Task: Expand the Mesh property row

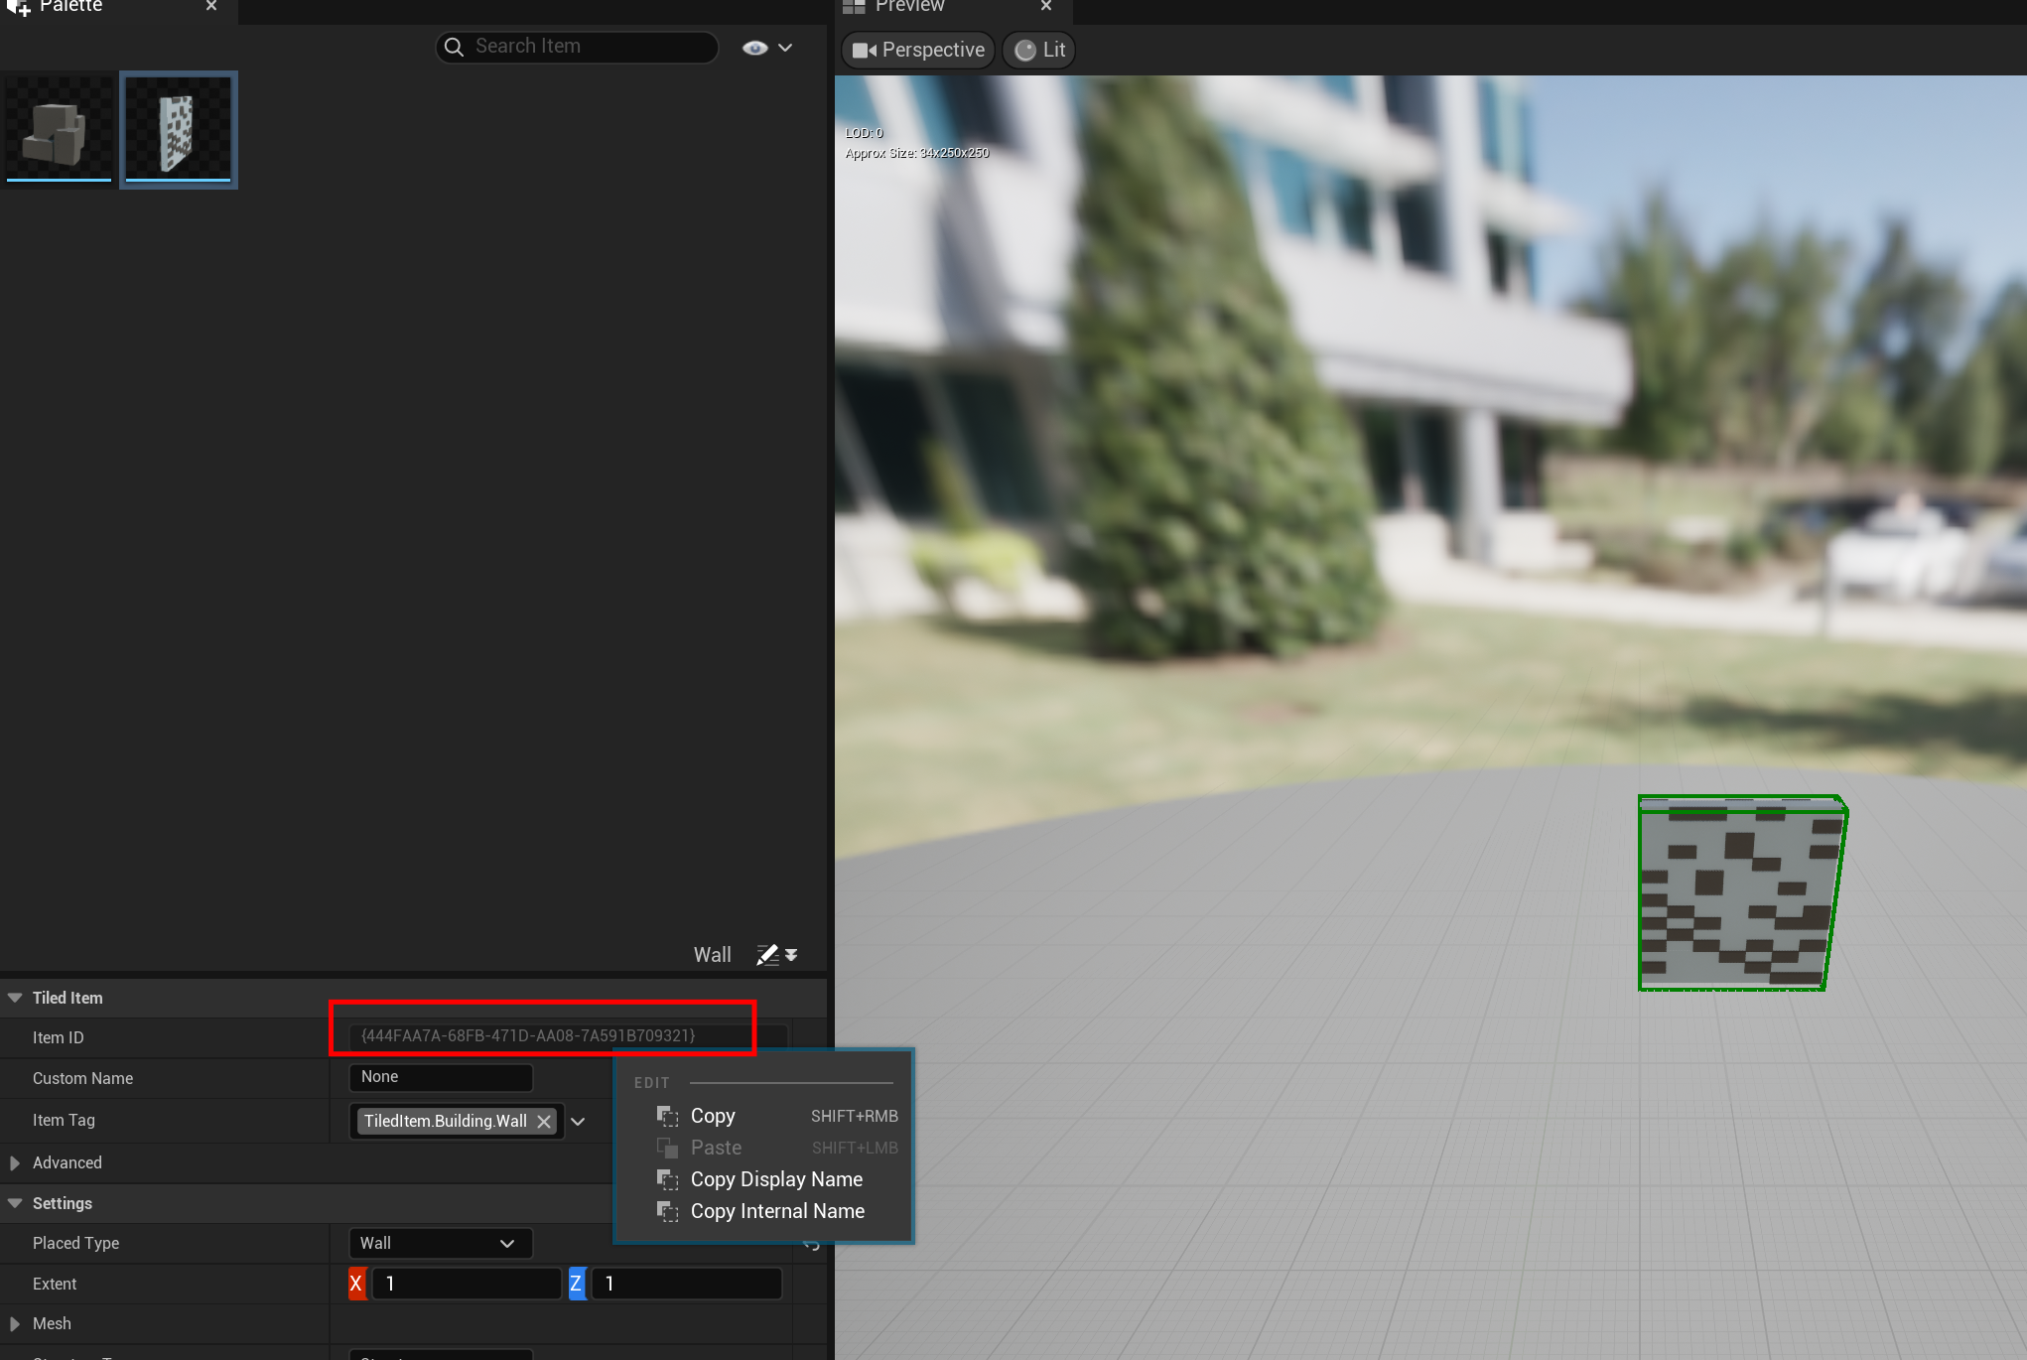Action: 15,1323
